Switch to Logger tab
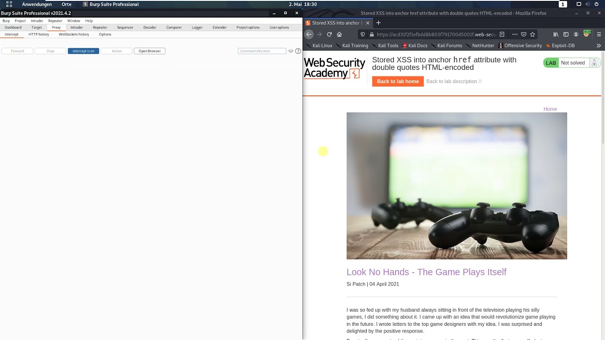 click(x=197, y=27)
